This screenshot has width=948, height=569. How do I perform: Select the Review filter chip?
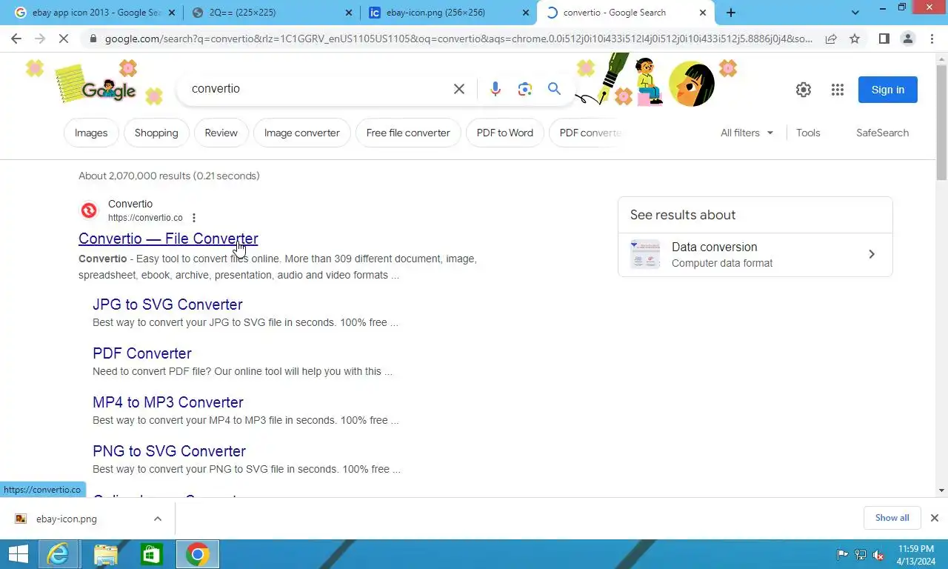pos(221,133)
